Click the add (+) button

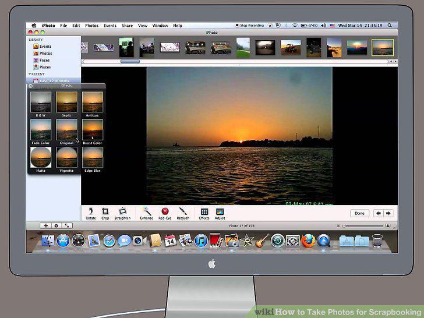[45, 225]
